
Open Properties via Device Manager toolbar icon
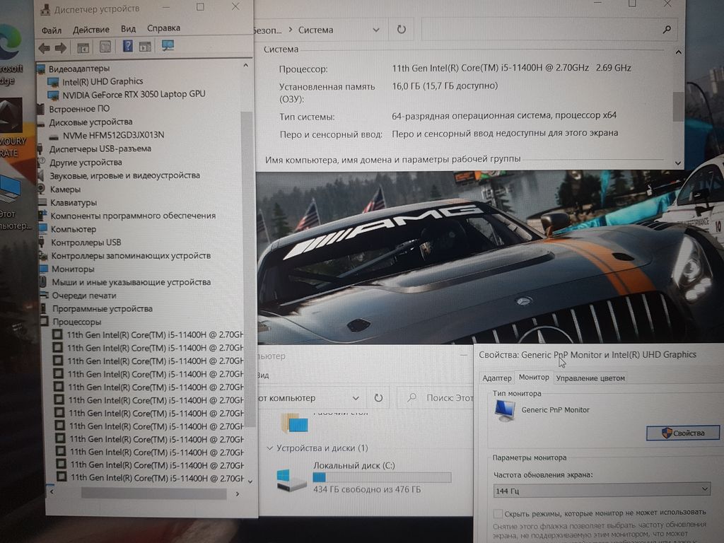(105, 47)
